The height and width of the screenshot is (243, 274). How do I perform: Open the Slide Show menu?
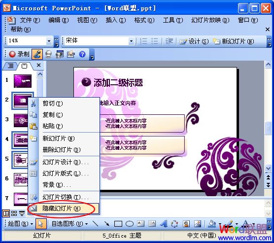[x=210, y=20]
